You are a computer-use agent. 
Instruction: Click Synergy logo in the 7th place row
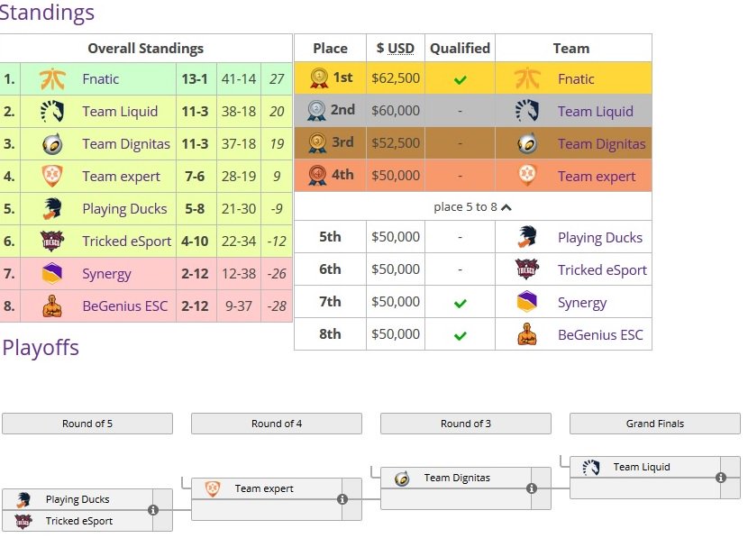527,302
